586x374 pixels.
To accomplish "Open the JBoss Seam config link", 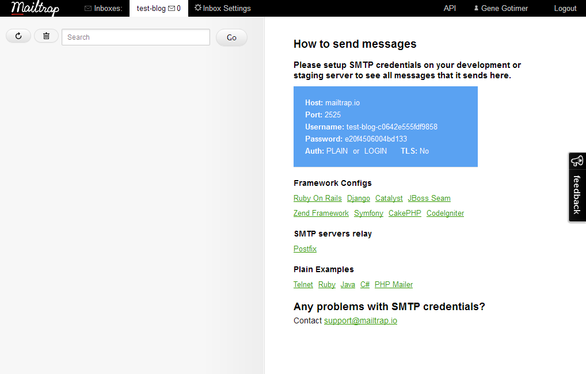I will tap(429, 198).
